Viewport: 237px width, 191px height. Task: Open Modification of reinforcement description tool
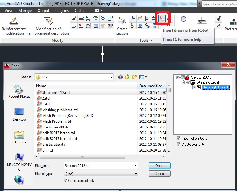(48, 26)
